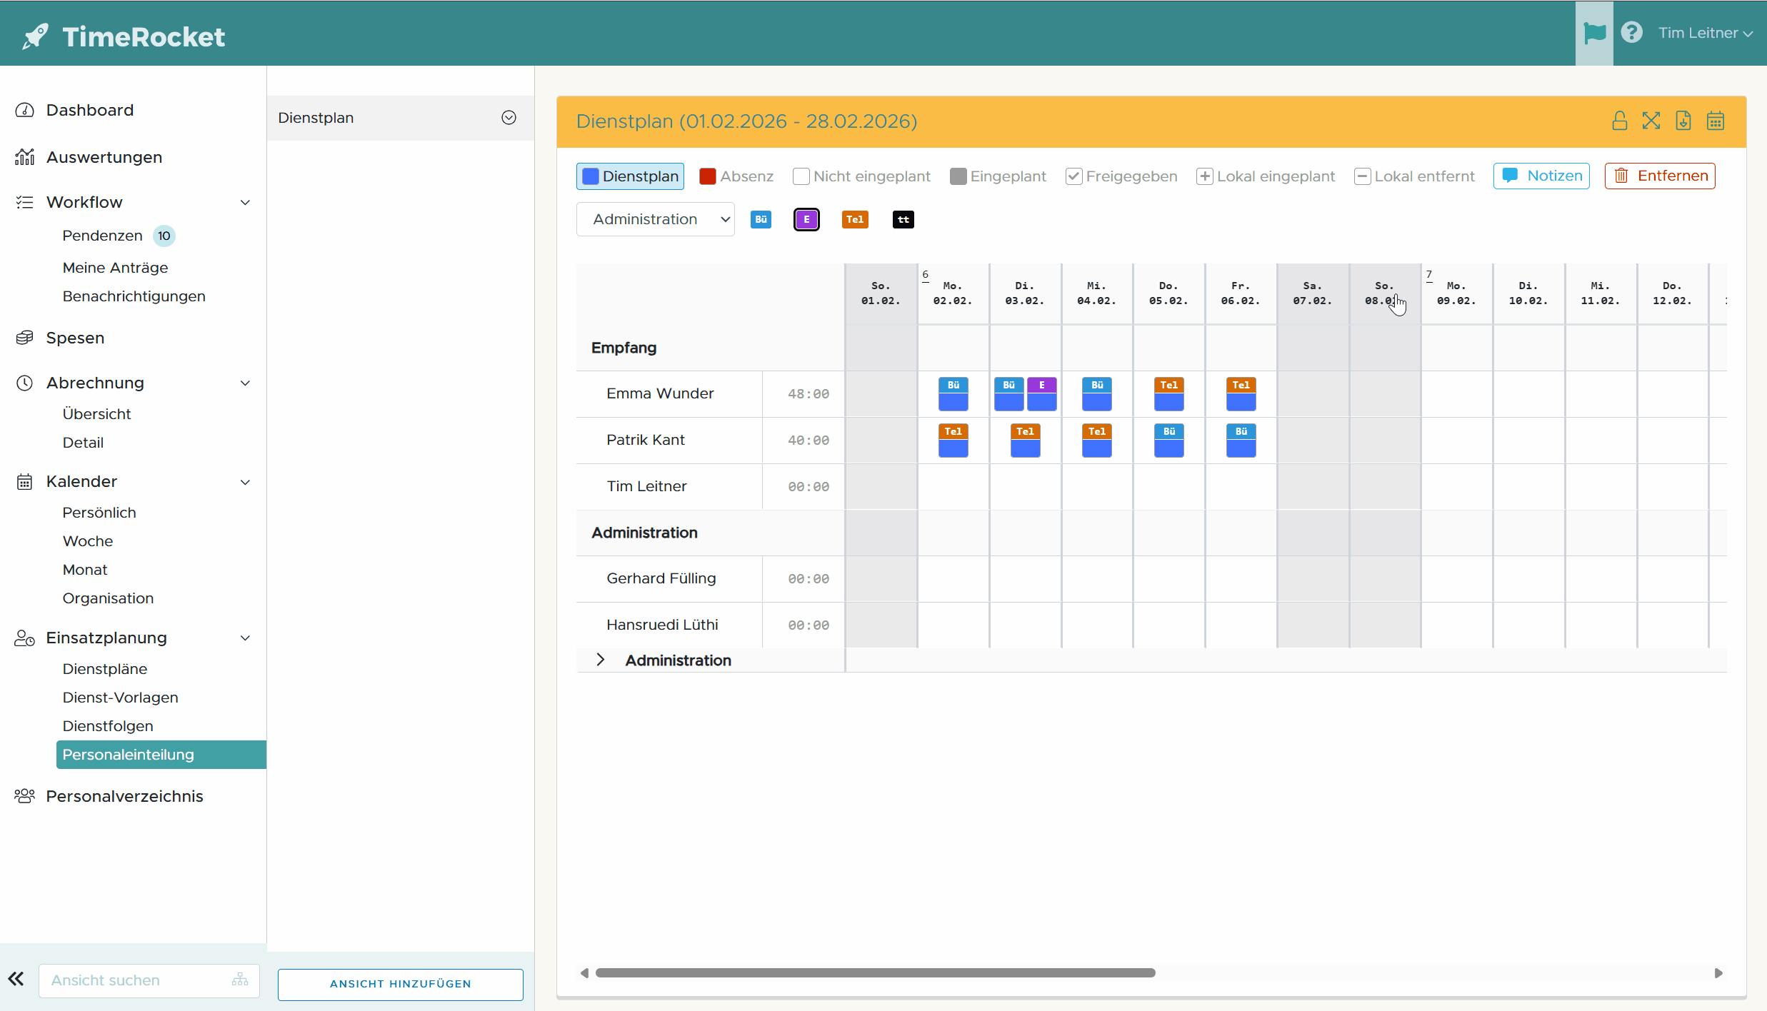Go to Pendenzen menu item
The height and width of the screenshot is (1011, 1767).
pos(102,236)
